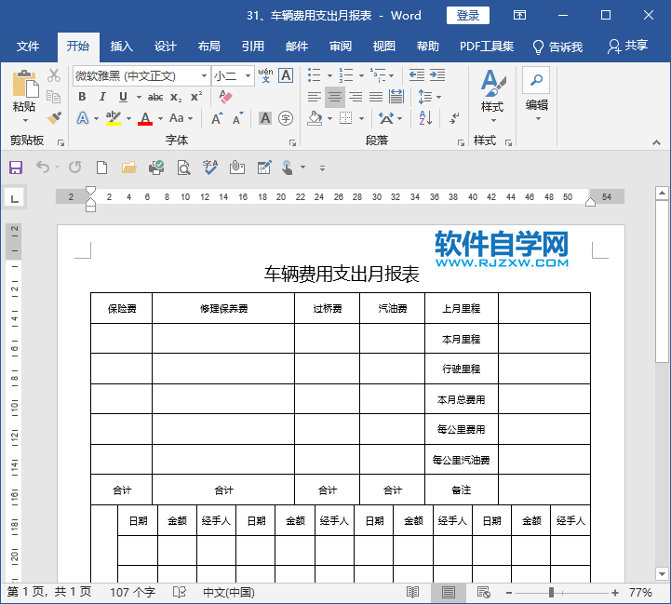Grow font size icon
This screenshot has height=604, width=671.
218,118
